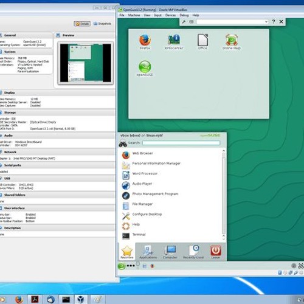Open the Machine menu in VM window
304x304 pixels.
(134, 15)
